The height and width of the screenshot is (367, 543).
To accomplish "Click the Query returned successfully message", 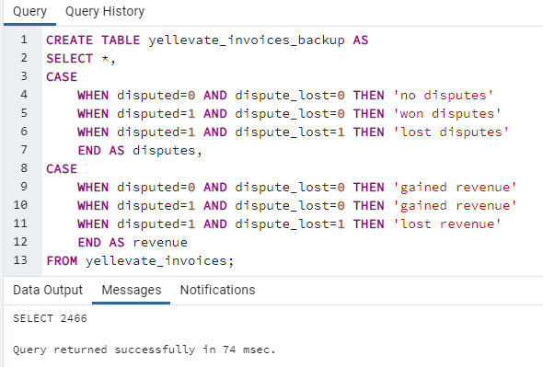I will (144, 350).
